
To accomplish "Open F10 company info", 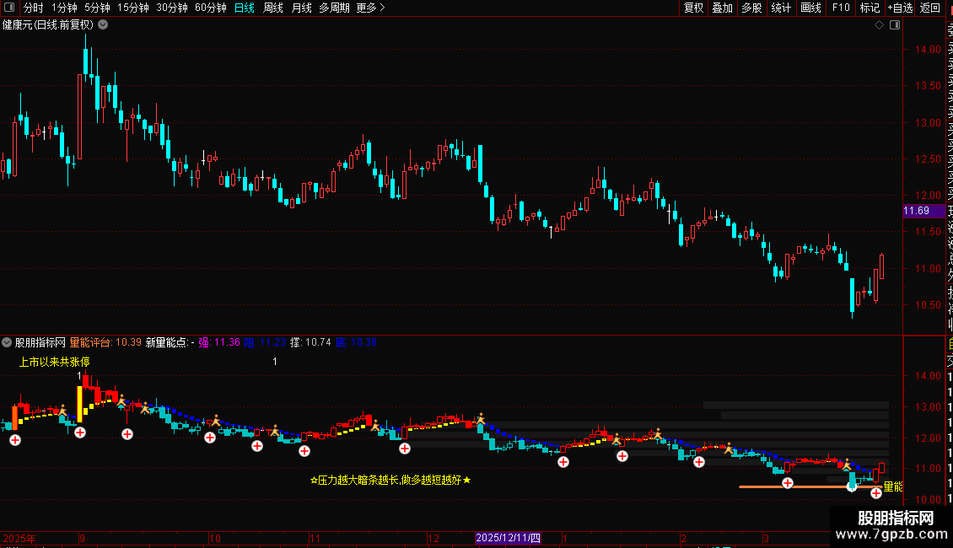I will [x=841, y=8].
